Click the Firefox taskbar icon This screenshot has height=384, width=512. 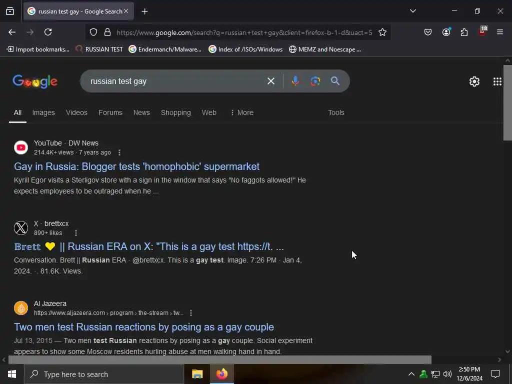click(x=221, y=374)
